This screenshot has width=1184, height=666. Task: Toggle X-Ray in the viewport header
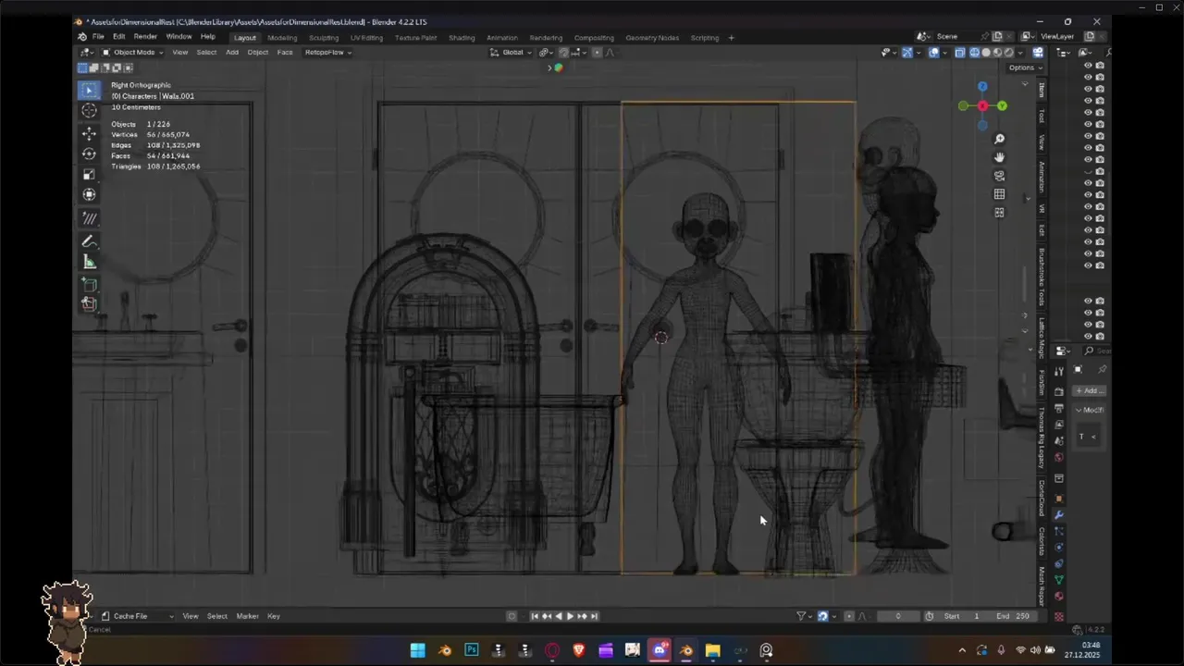pyautogui.click(x=959, y=53)
